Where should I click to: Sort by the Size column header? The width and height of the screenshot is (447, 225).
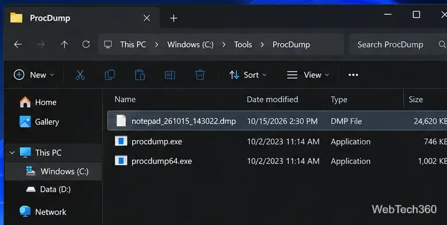pyautogui.click(x=415, y=99)
